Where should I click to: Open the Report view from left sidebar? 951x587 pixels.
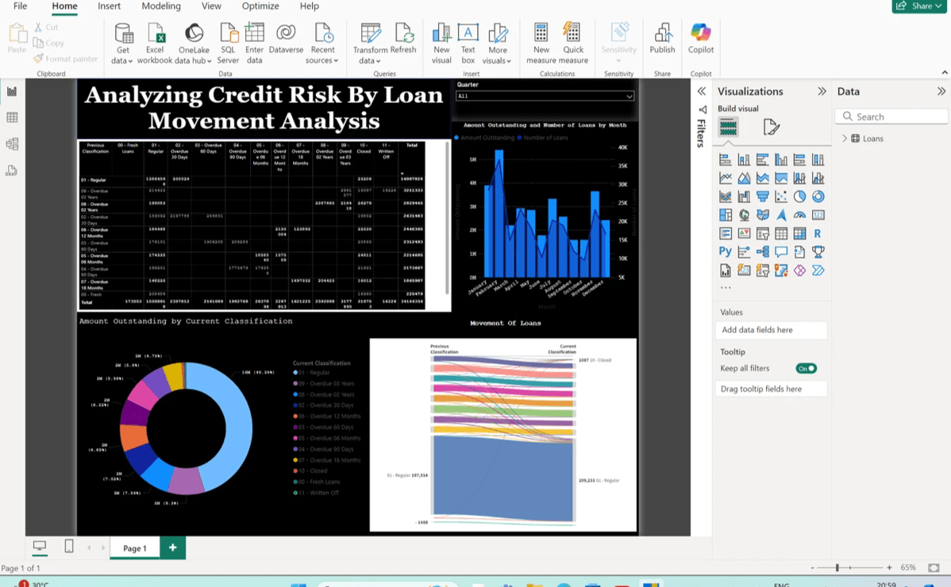click(12, 91)
